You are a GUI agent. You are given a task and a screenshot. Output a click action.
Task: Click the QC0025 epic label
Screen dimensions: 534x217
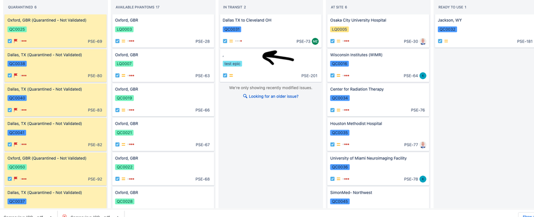(x=17, y=29)
